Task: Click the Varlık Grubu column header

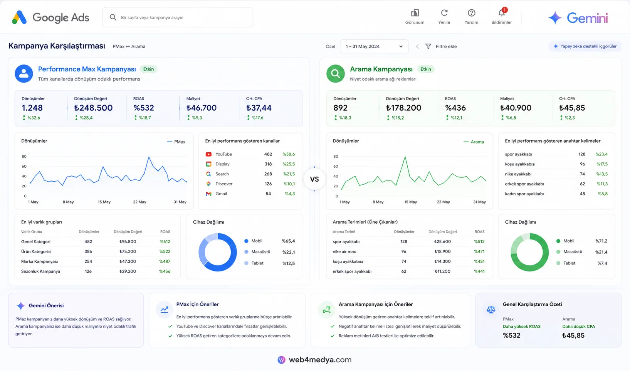Action: [x=32, y=232]
